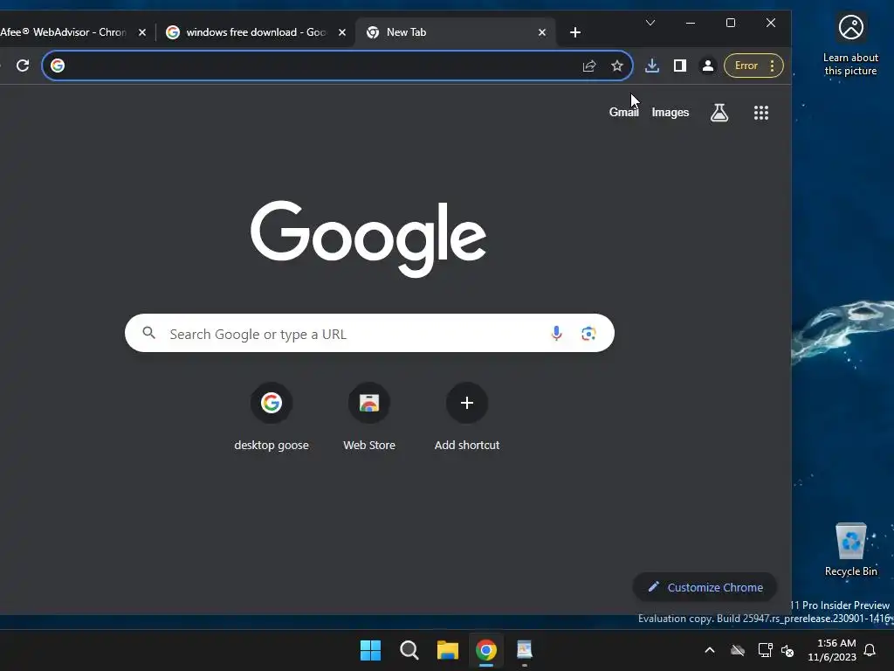Open the running app next to Chrome on taskbar
Viewport: 894px width, 671px height.
(x=525, y=650)
